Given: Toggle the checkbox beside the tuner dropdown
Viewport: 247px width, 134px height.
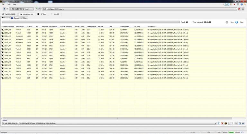Looking at the screenshot, I should pyautogui.click(x=7, y=9).
